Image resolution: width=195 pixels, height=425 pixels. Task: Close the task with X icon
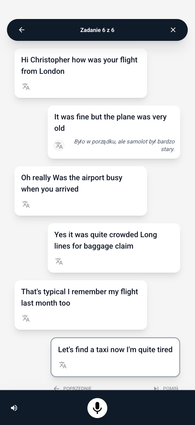click(x=173, y=30)
